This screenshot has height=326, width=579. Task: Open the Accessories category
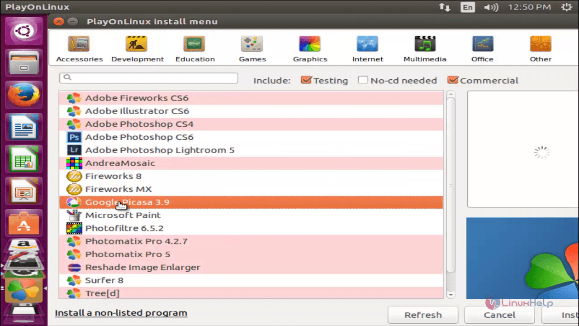coord(79,49)
